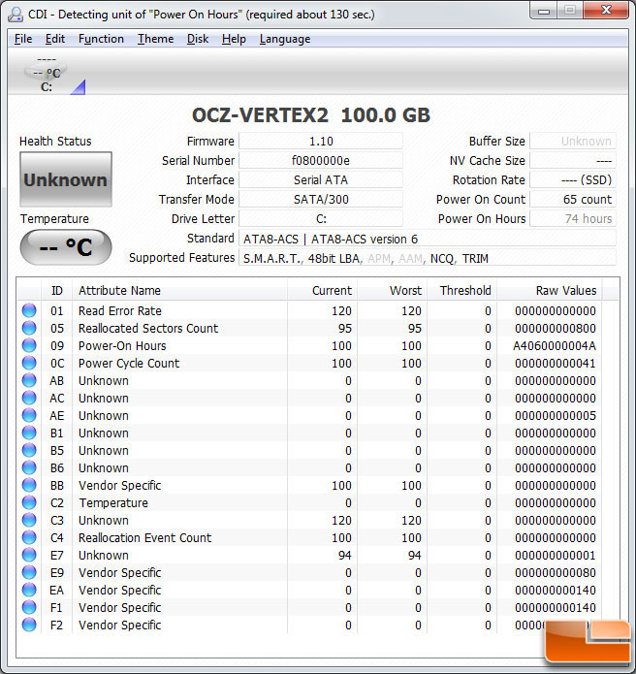Click the Serial Number f0800000e field

(x=321, y=160)
